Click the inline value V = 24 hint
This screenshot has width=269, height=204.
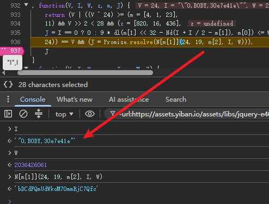(148, 5)
